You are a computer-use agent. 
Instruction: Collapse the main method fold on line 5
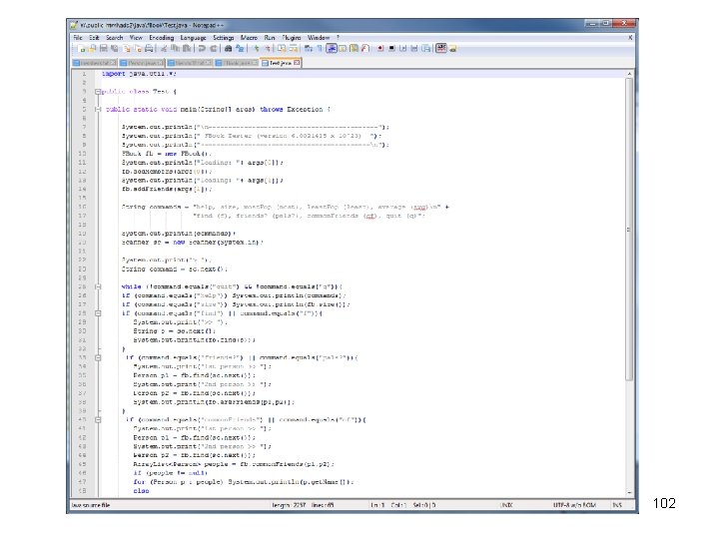tap(98, 109)
